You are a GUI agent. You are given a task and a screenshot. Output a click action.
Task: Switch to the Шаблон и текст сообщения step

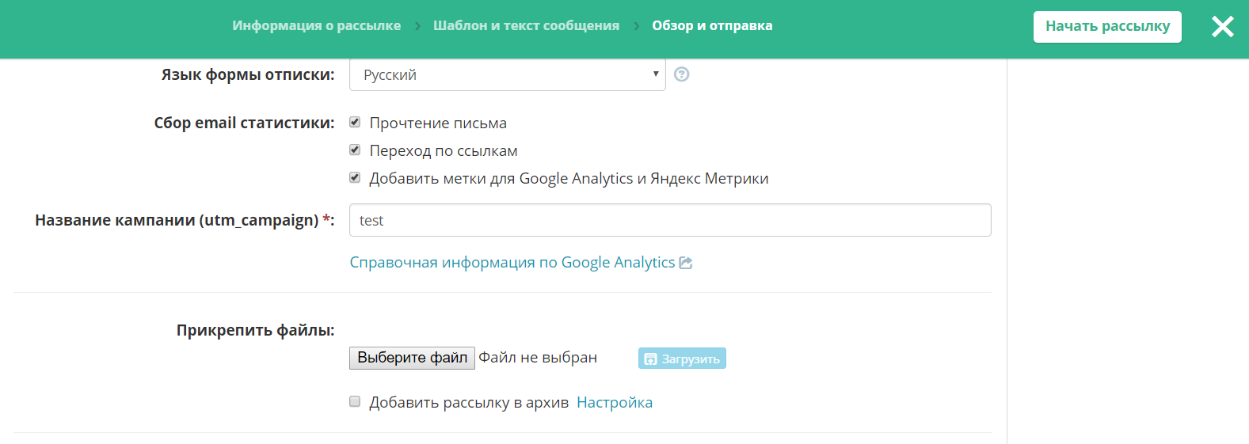(x=526, y=26)
